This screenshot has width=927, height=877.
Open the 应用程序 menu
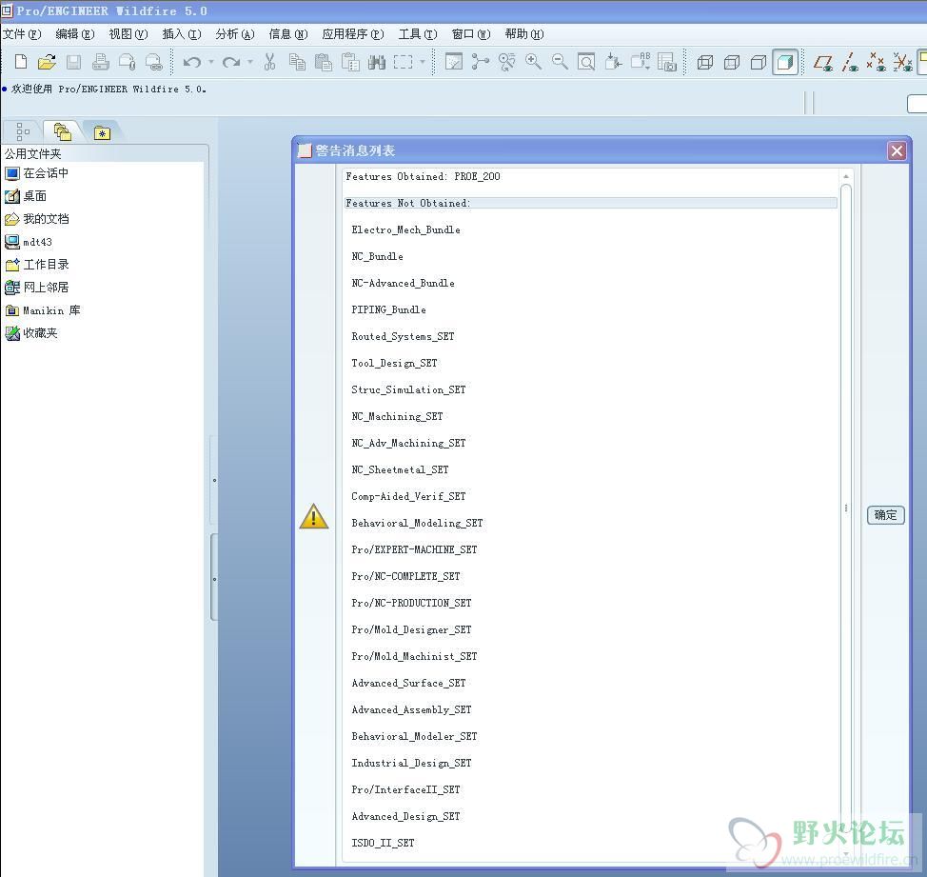(353, 34)
